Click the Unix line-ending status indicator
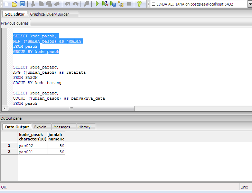 (x=244, y=187)
